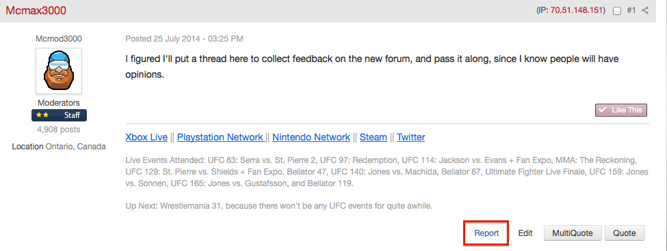Open the Steam profile link
Image resolution: width=667 pixels, height=251 pixels.
pos(373,137)
